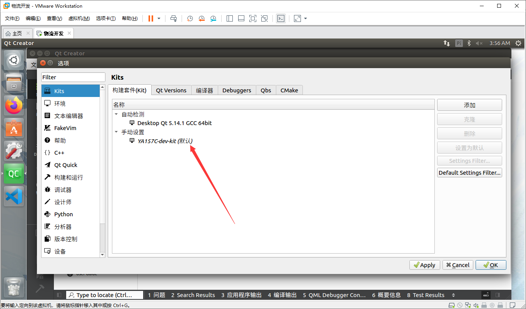526x309 pixels.
Task: Open the 设备 devices category
Action: click(x=70, y=251)
